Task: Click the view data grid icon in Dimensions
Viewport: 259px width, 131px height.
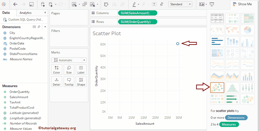Action: 34,27
